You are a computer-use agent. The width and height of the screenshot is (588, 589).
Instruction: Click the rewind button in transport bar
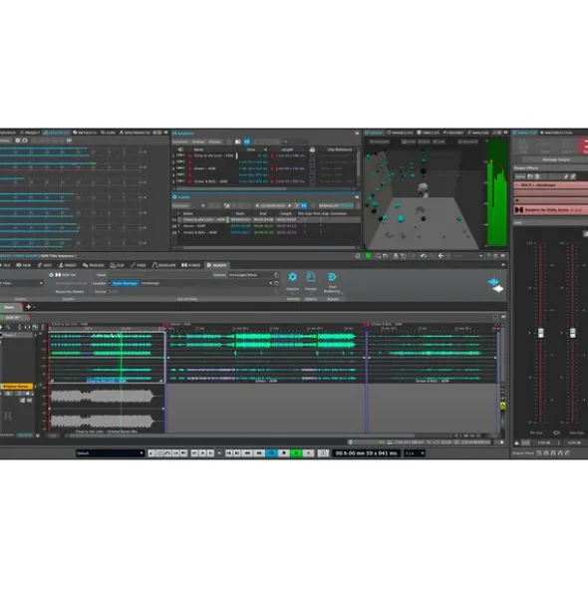[247, 453]
